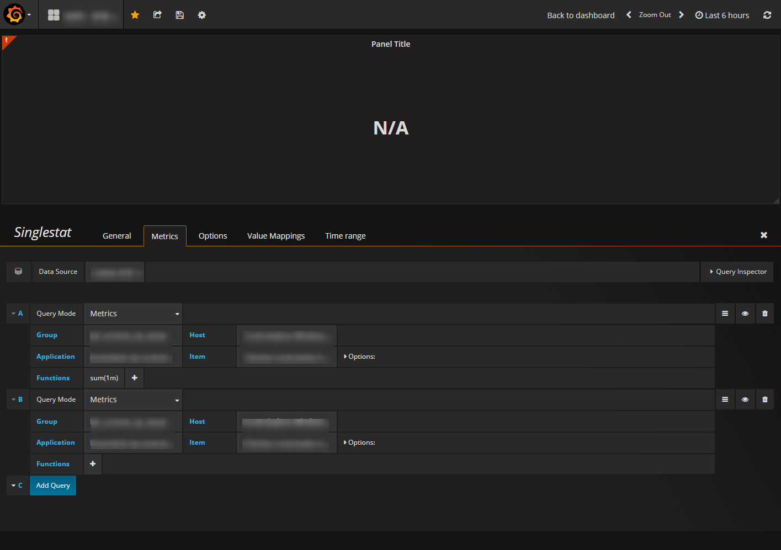Click the Application field of query A
The height and width of the screenshot is (550, 781).
(133, 357)
